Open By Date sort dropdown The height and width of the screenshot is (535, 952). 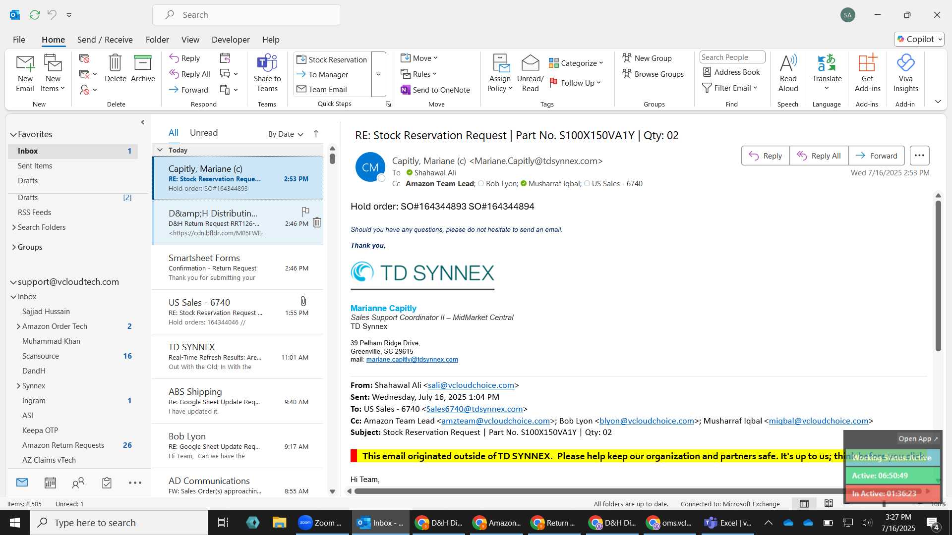286,134
